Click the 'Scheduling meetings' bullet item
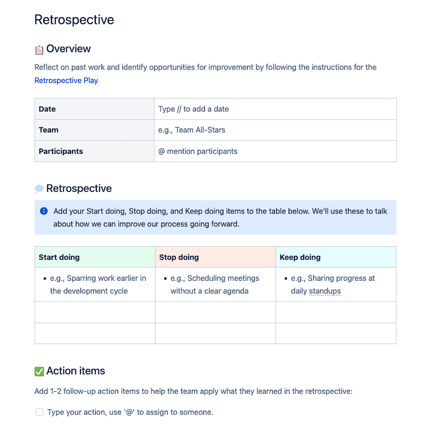427x424 pixels. [x=215, y=285]
